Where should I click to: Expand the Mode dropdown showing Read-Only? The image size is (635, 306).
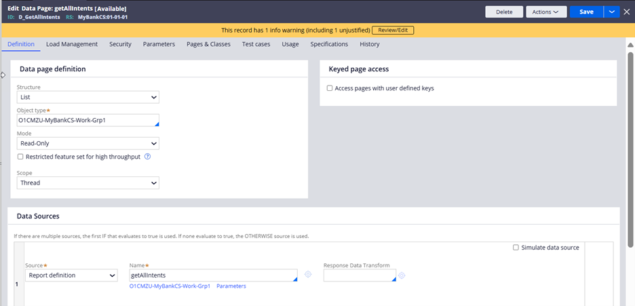point(88,144)
